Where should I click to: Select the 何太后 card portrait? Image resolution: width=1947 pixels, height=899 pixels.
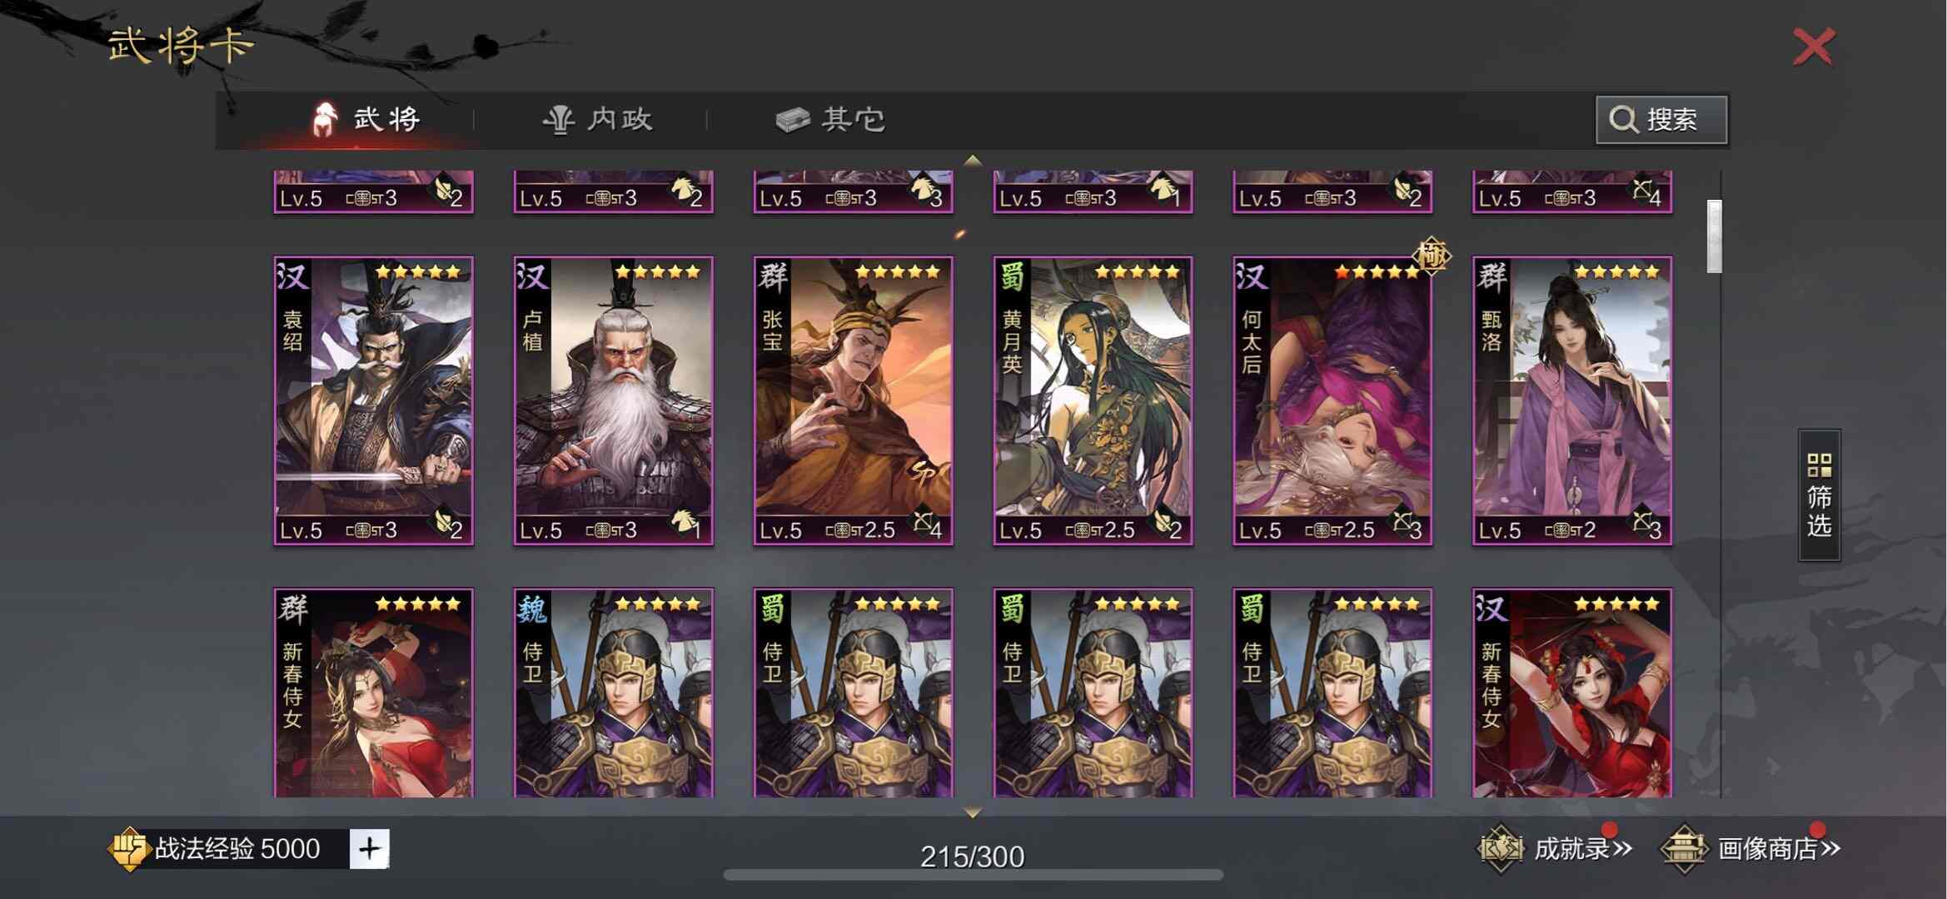coord(1333,401)
